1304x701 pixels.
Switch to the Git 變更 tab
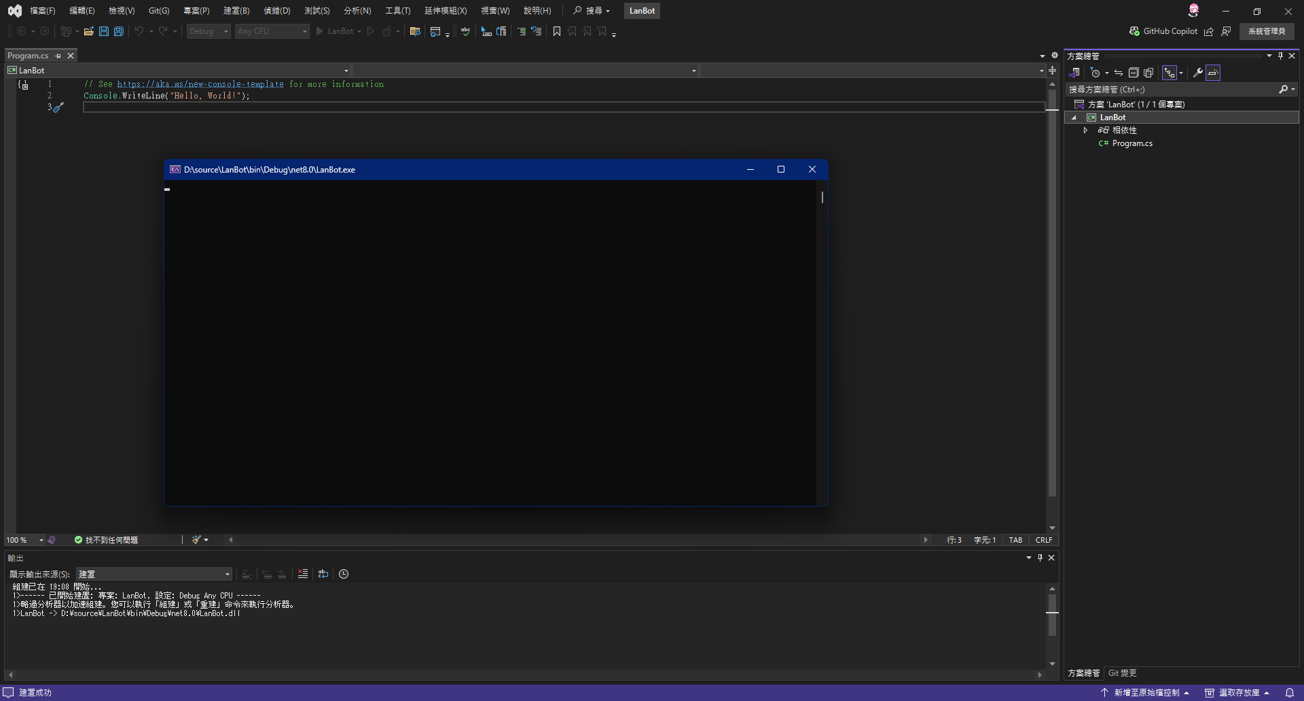click(1123, 673)
